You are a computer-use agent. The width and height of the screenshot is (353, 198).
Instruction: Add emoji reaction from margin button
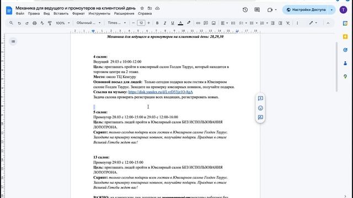tap(260, 108)
